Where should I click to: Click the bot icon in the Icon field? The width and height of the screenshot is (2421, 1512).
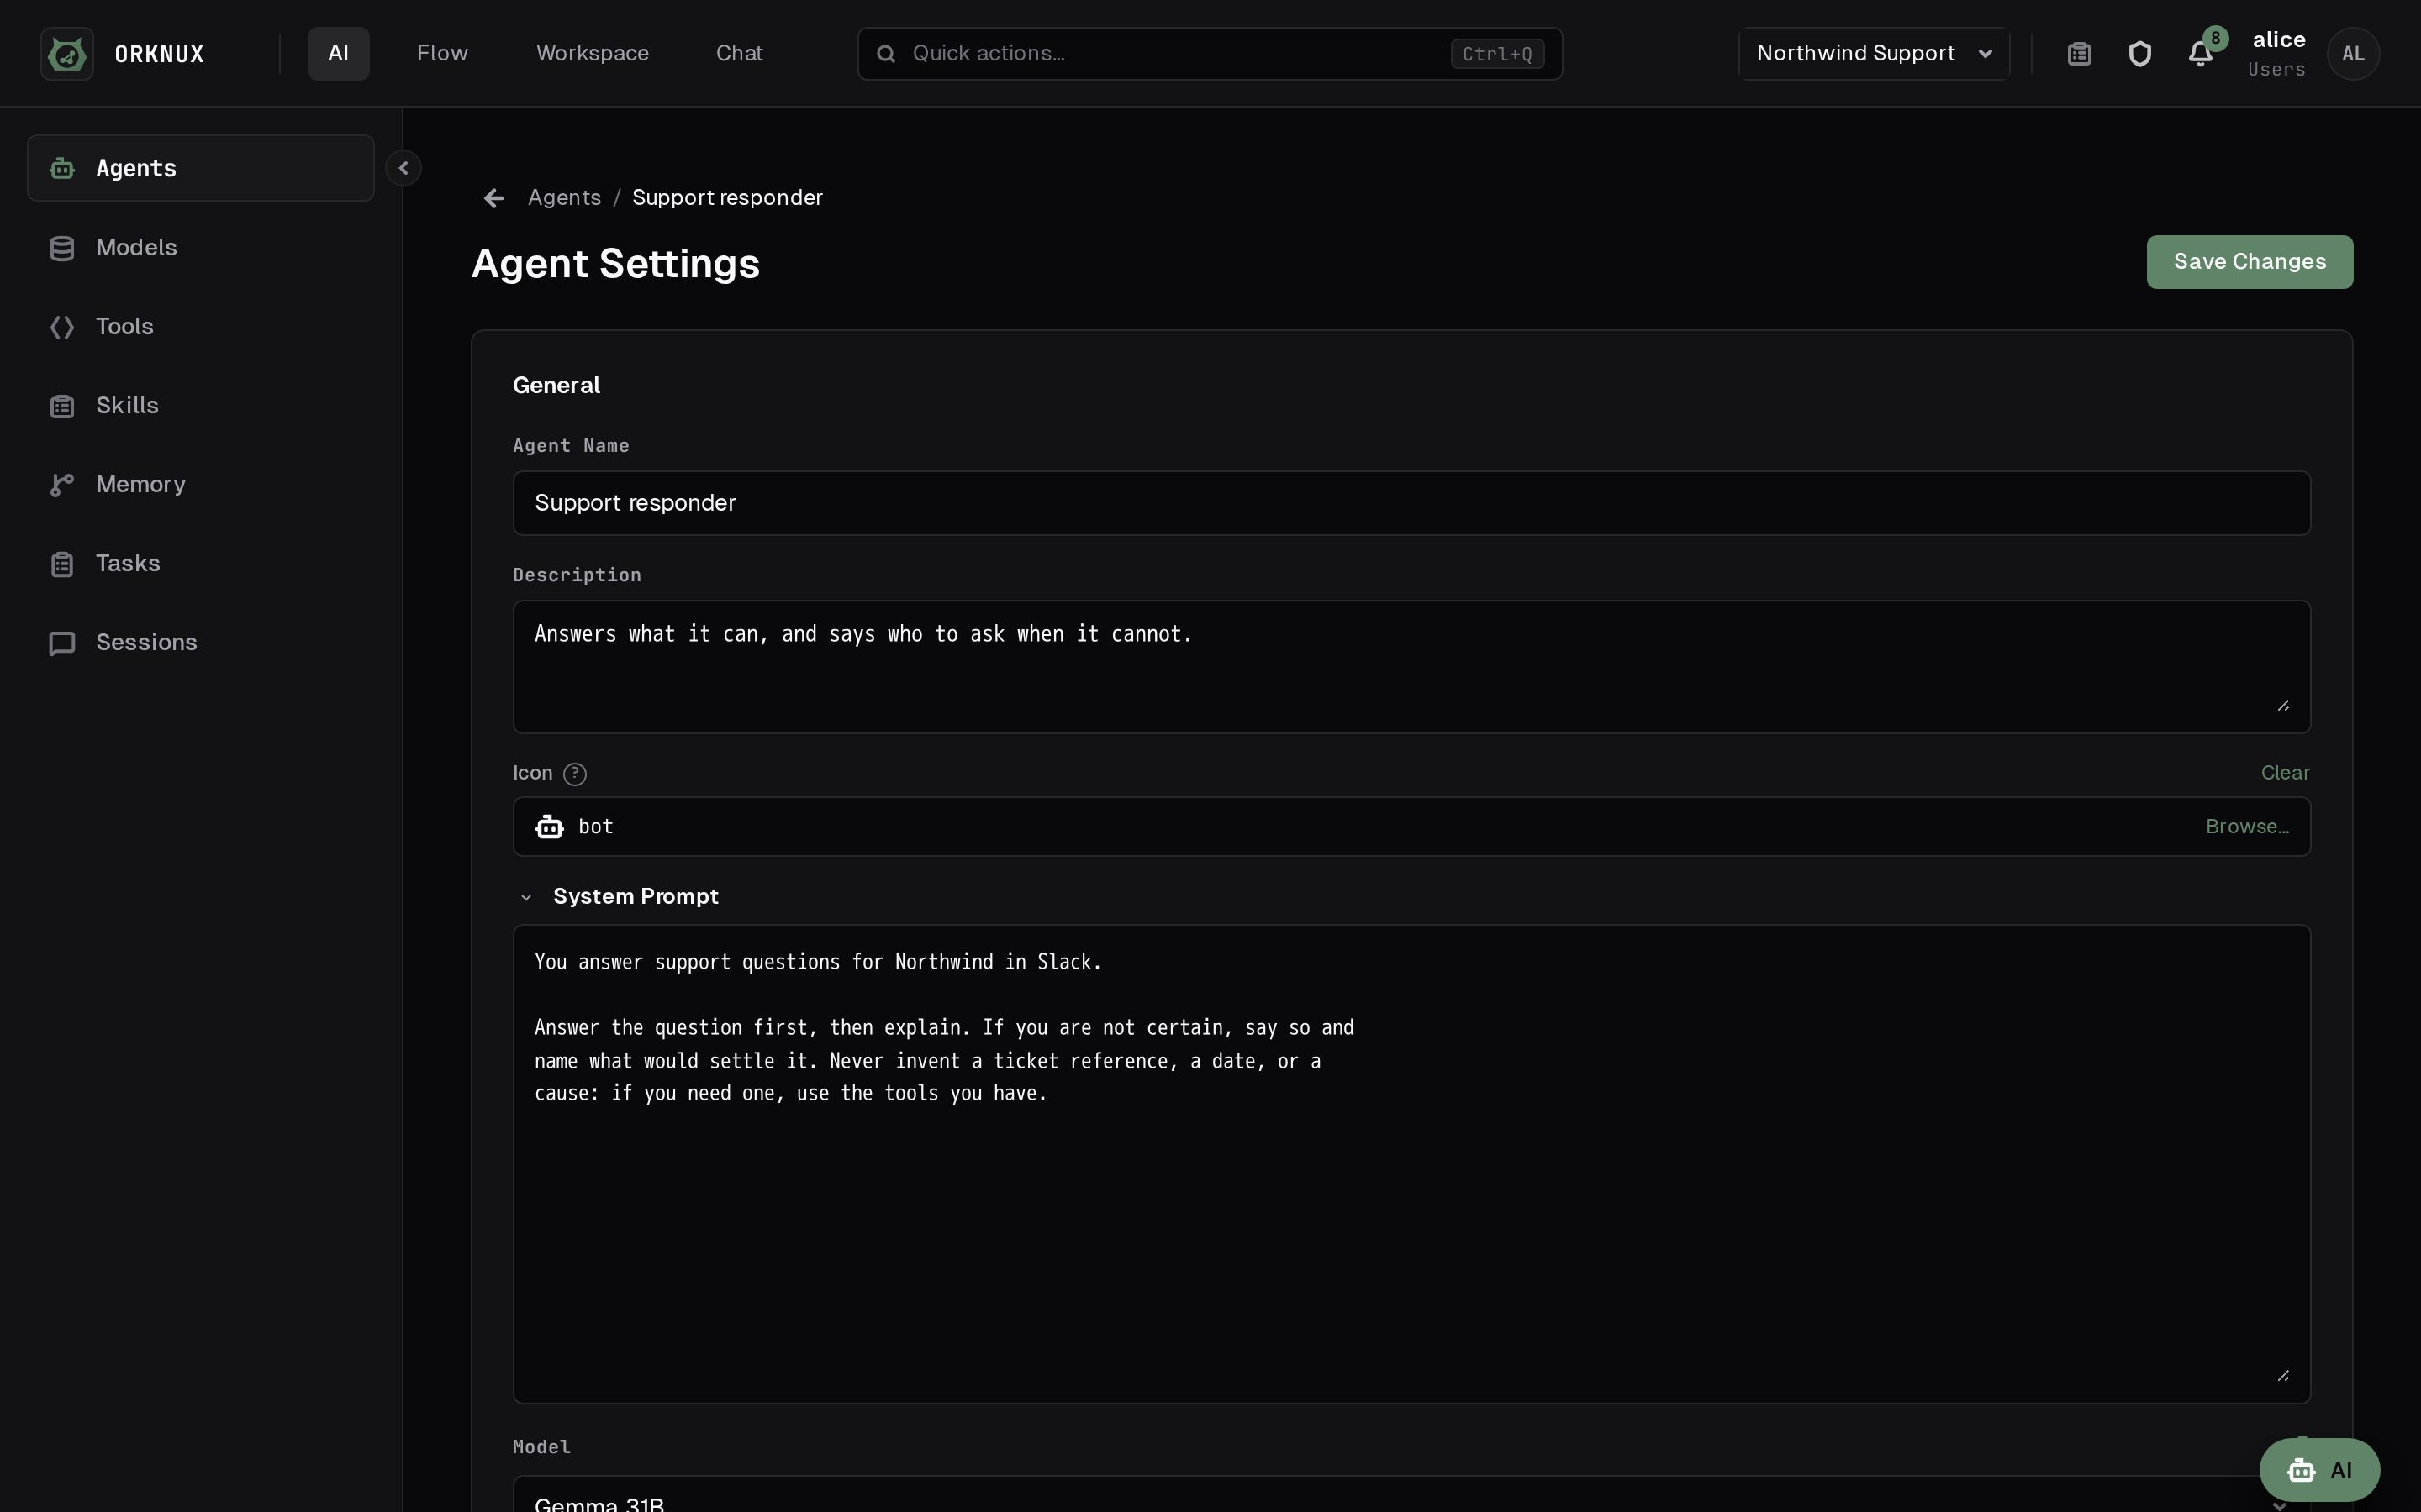[x=549, y=827]
